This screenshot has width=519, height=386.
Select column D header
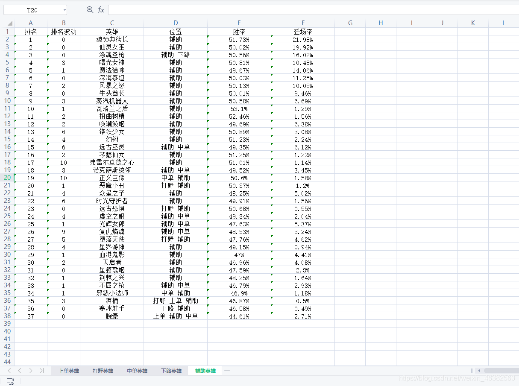176,23
